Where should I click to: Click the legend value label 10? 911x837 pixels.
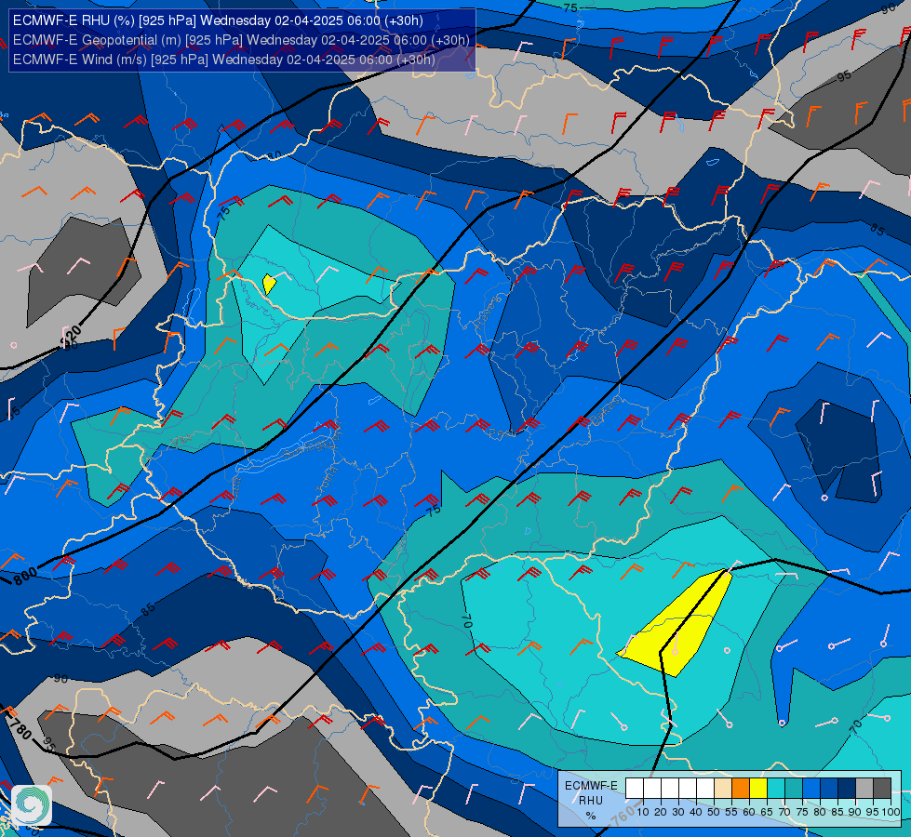[643, 812]
